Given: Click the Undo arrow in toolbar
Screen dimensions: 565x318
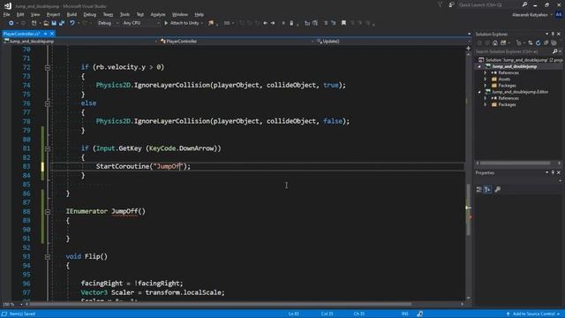Looking at the screenshot, I should click(x=72, y=23).
